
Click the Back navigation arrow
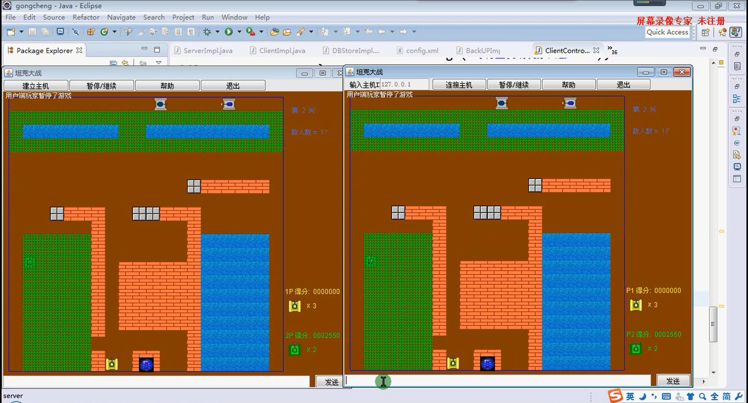[381, 32]
